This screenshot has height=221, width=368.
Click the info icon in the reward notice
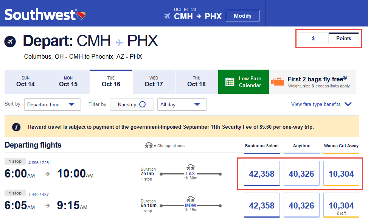pos(16,127)
